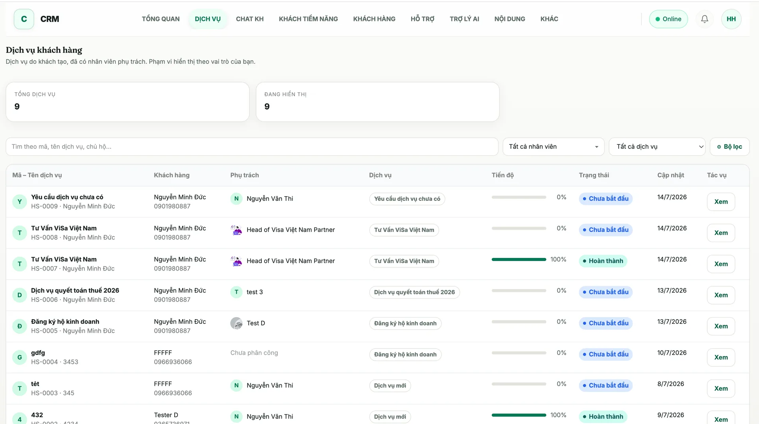Click the Y avatar for HS-0009 service
The width and height of the screenshot is (759, 424).
[19, 202]
